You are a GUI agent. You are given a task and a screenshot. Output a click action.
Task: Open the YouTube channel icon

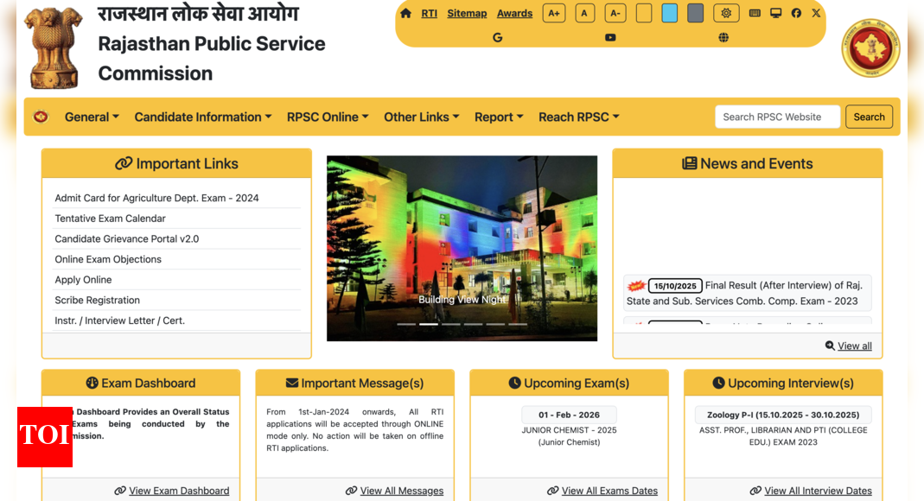(x=610, y=37)
